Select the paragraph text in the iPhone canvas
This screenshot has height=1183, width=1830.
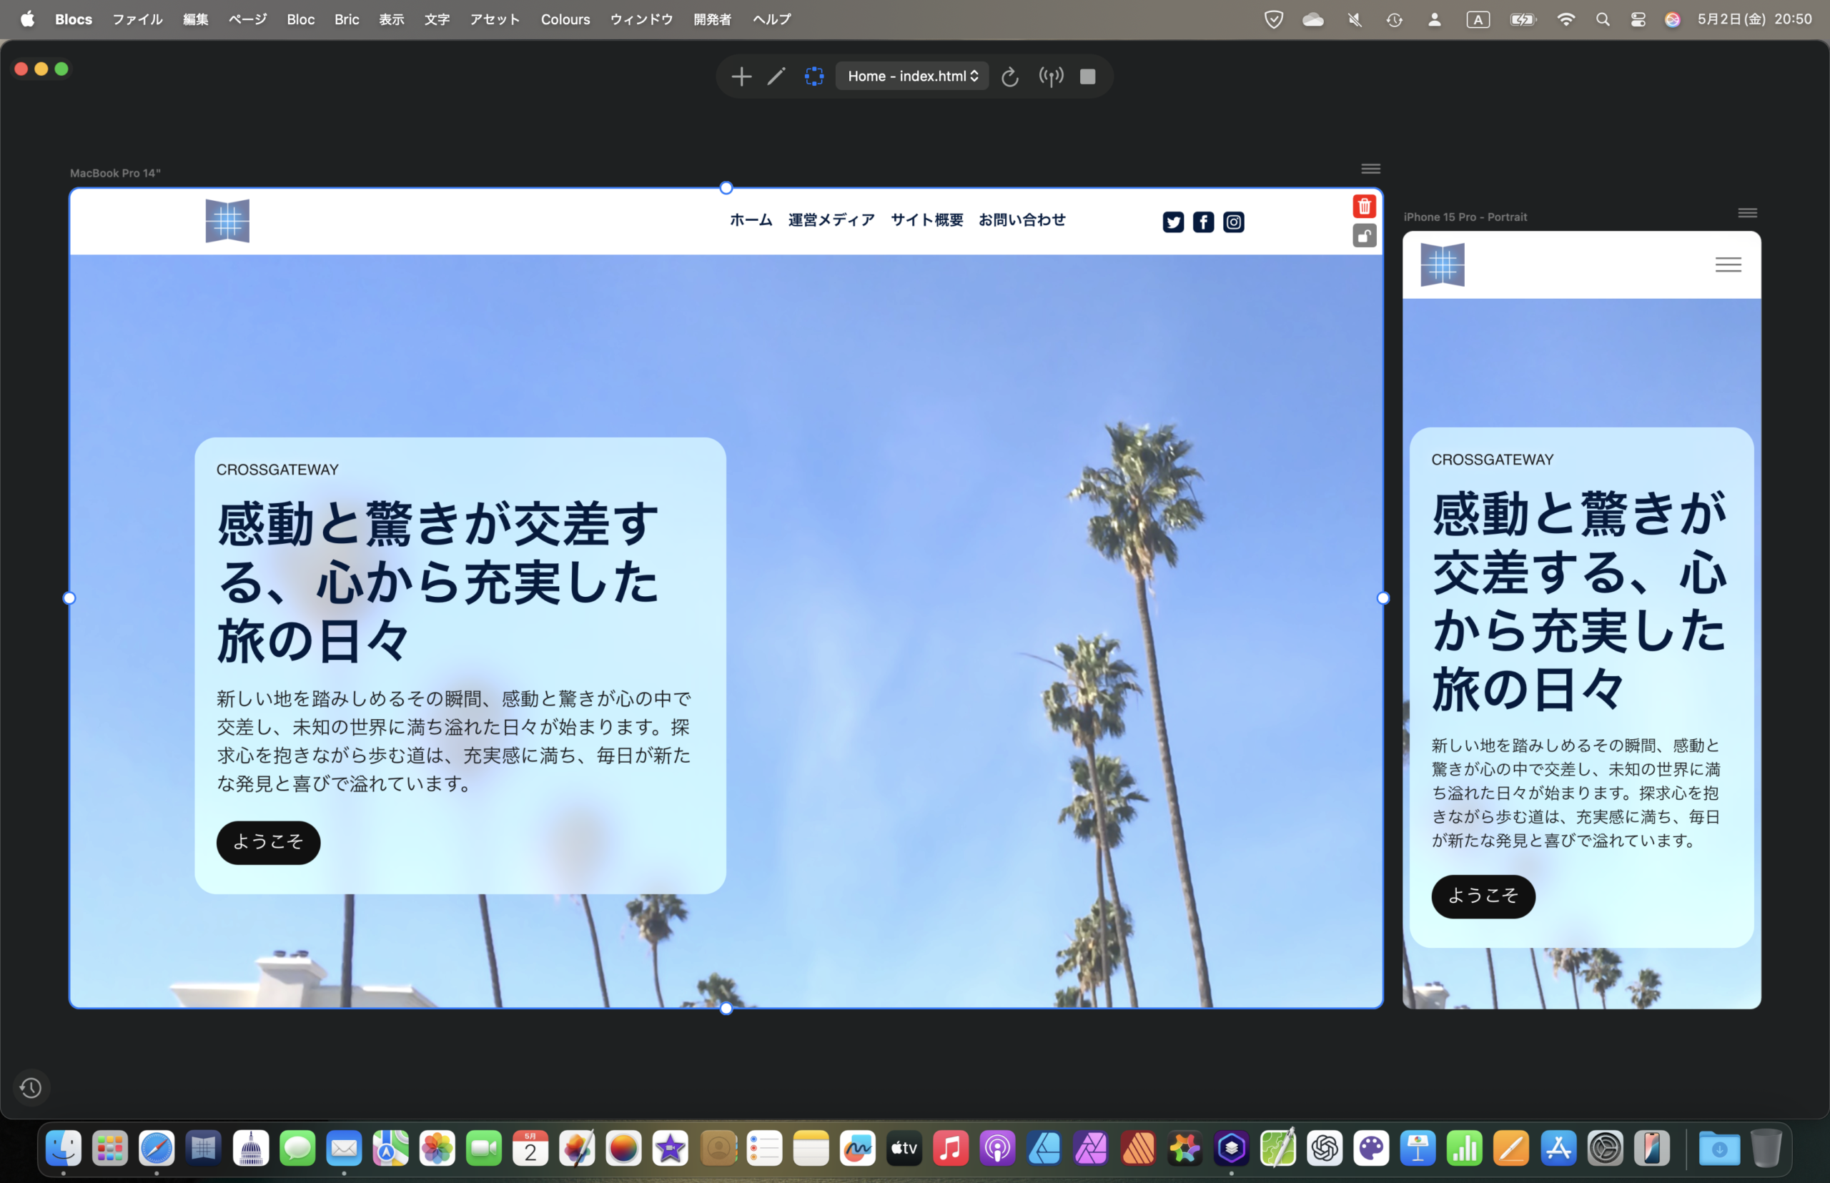[1576, 793]
